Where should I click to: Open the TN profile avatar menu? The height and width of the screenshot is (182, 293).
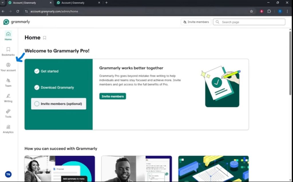click(x=8, y=174)
